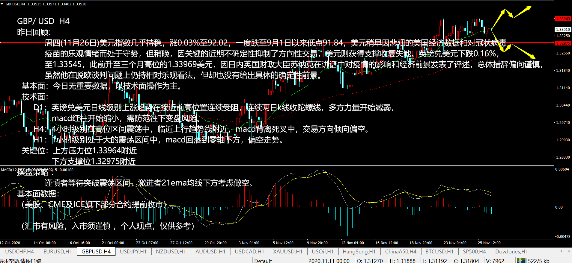The height and width of the screenshot is (263, 572).
Task: Click the 下方支撑位1.32975附近 text label
Action: point(94,161)
